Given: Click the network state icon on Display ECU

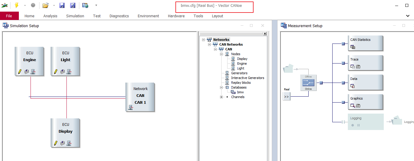Looking at the screenshot, I should coord(69,143).
